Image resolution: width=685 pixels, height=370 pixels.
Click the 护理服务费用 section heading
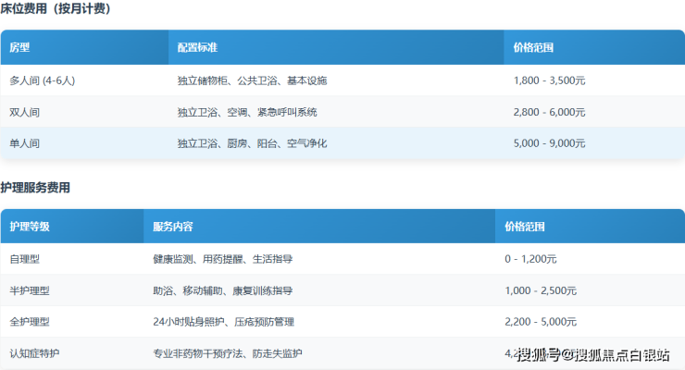[35, 188]
